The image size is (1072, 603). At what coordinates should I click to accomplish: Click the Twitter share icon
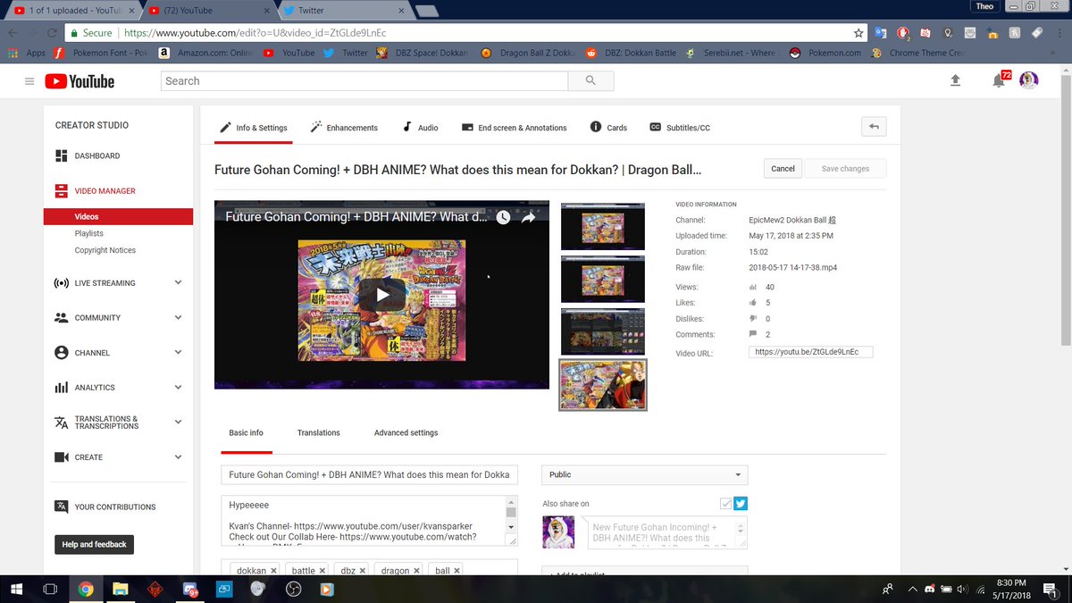[741, 503]
